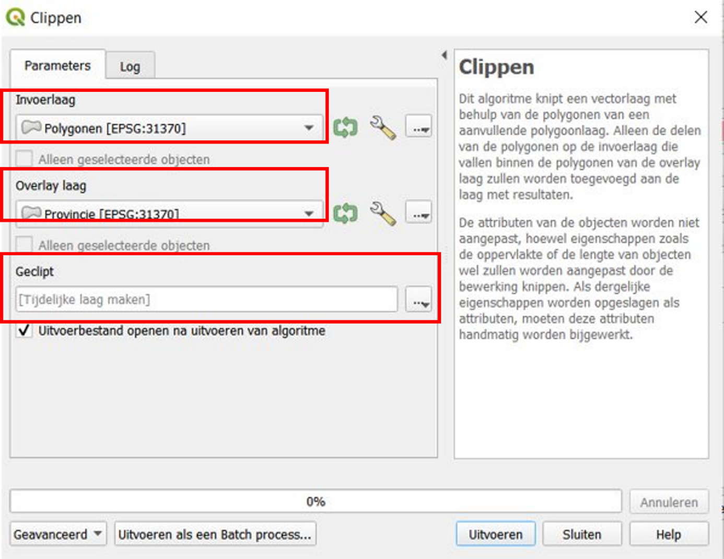
Task: Click help paragraph starting 'De attributen van'
Action: [x=579, y=278]
